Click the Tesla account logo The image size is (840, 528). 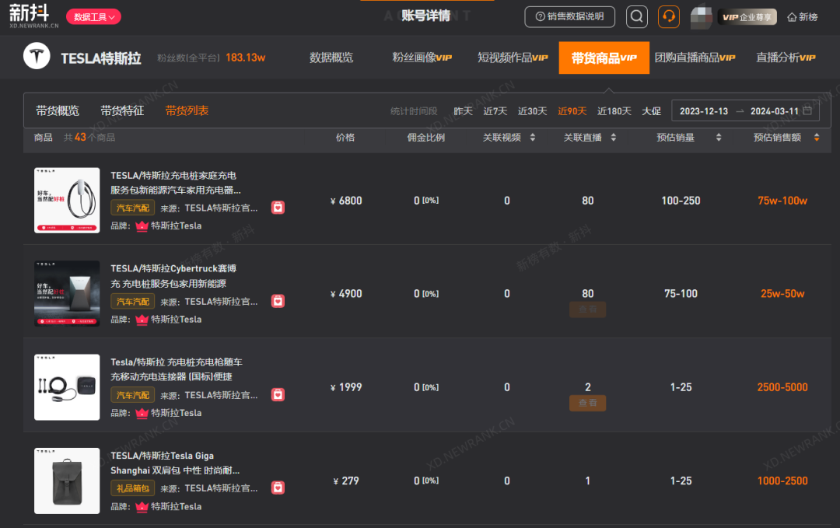click(x=35, y=58)
